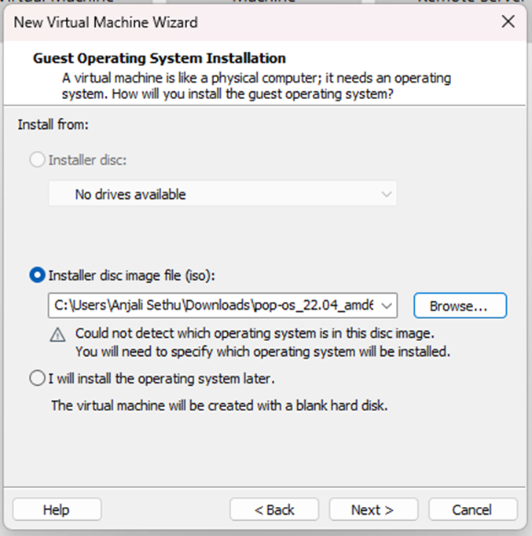Select the Installer disc image file option
This screenshot has width=532, height=536.
tap(37, 275)
